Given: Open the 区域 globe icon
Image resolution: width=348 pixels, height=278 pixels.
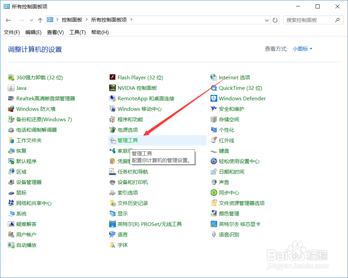Looking at the screenshot, I should 11,172.
